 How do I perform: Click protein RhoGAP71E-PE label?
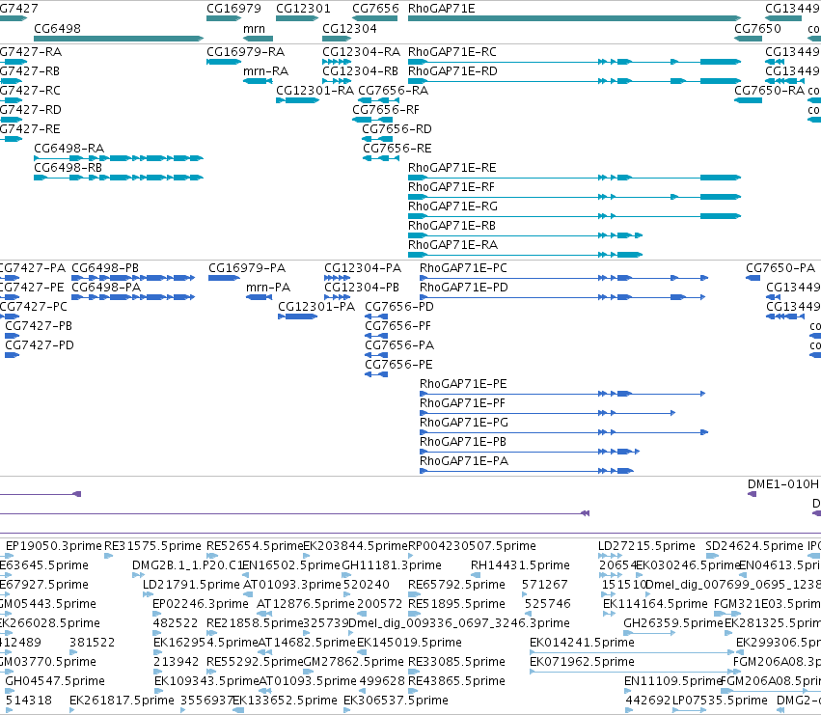[463, 384]
